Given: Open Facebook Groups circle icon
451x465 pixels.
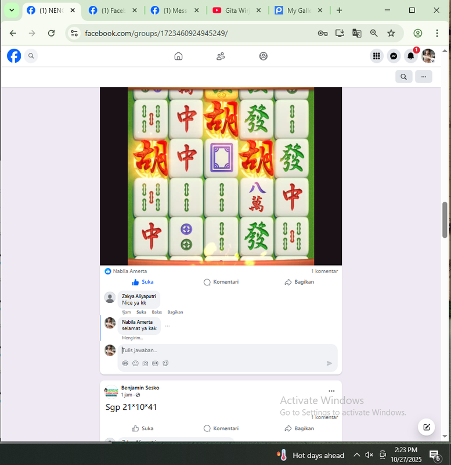Looking at the screenshot, I should point(264,56).
